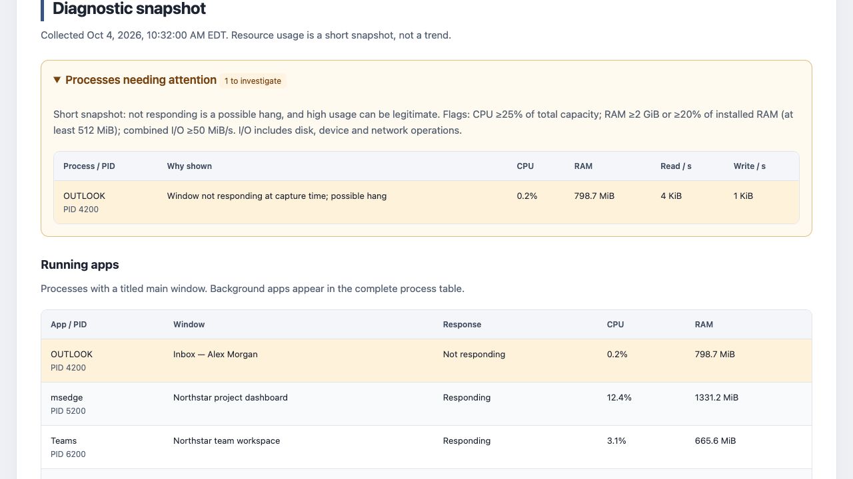This screenshot has width=853, height=479.
Task: Click "PID 6200" under Teams
Action: 68,454
